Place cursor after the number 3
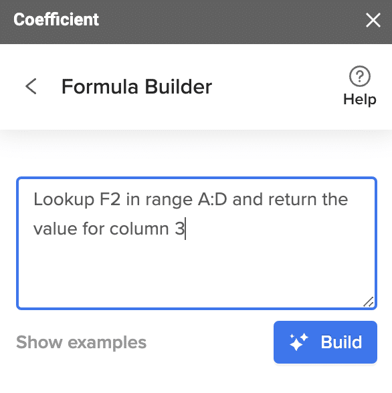This screenshot has height=393, width=392. 185,229
